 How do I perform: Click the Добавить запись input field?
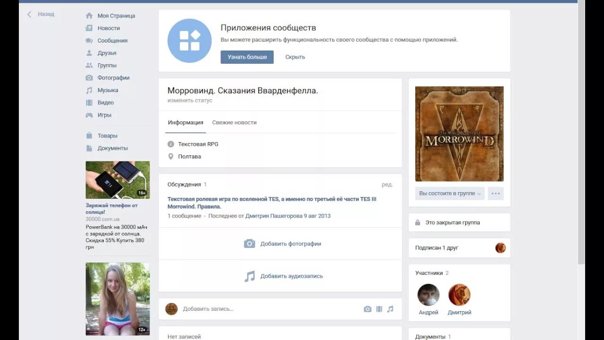pos(271,309)
